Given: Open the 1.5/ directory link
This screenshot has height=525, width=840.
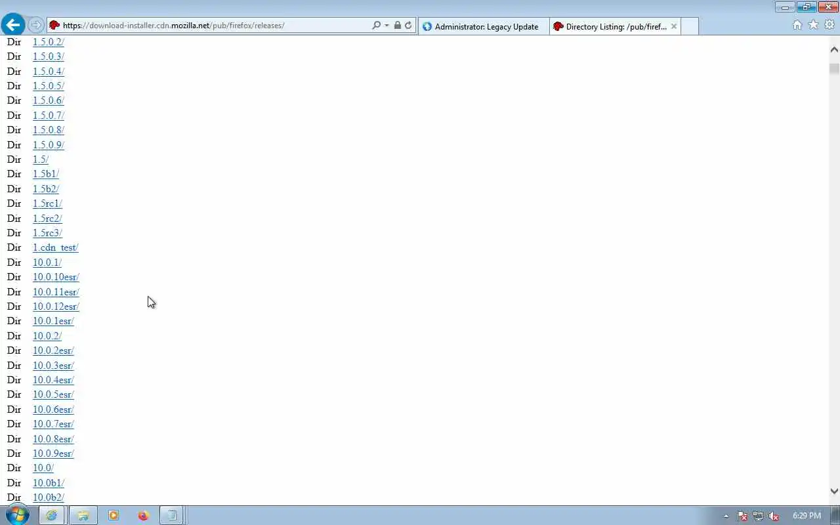Looking at the screenshot, I should coord(41,159).
